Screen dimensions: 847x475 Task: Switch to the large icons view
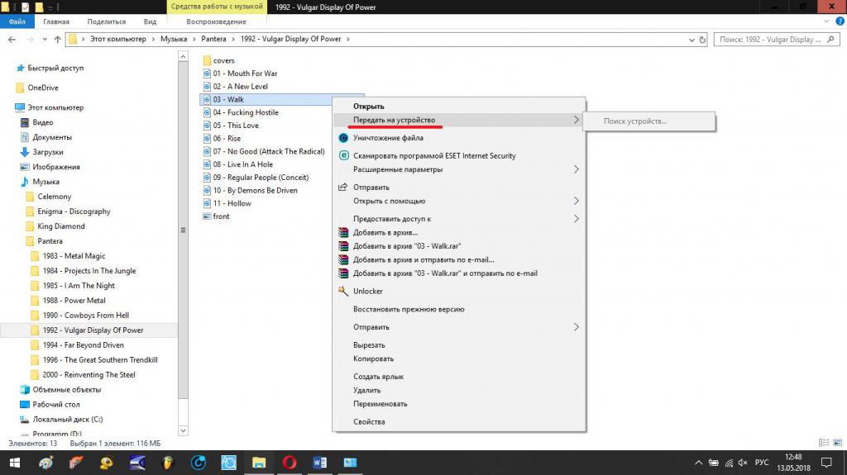[837, 443]
